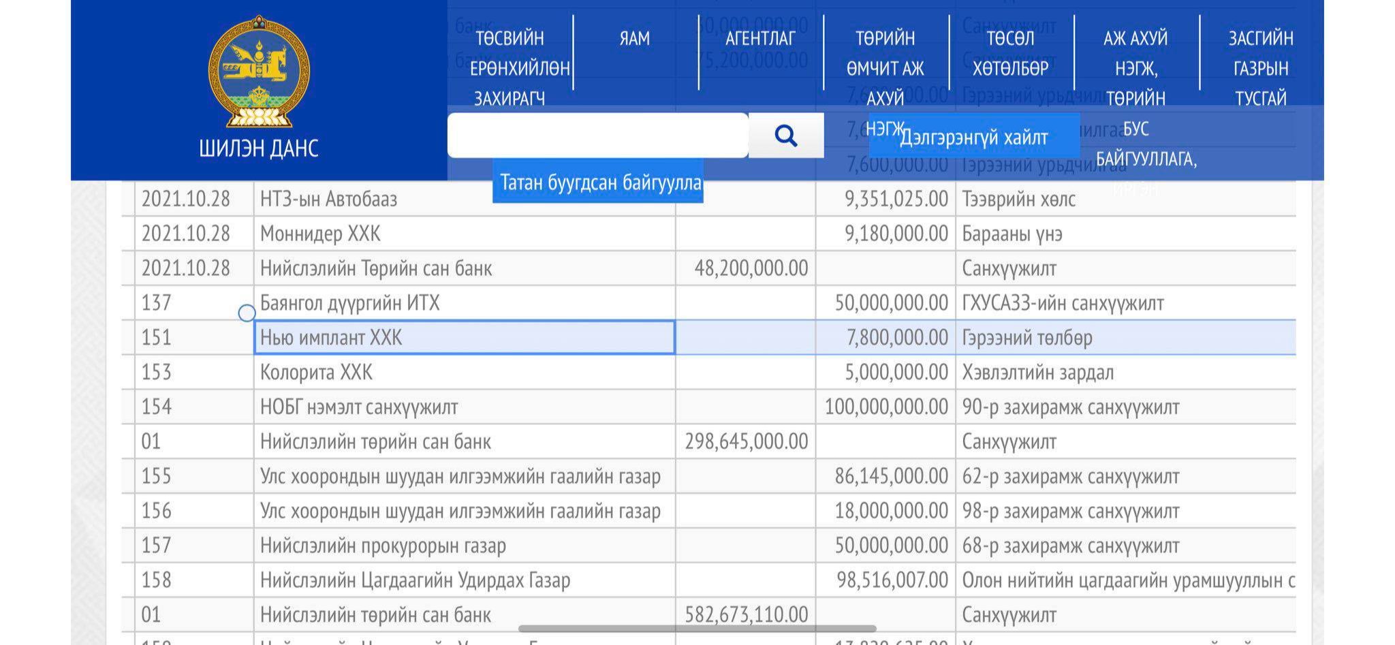The image size is (1395, 645).
Task: Open ЗАСГИЙН ГАЗРЫН ТУСГАЙ menu
Action: point(1261,68)
